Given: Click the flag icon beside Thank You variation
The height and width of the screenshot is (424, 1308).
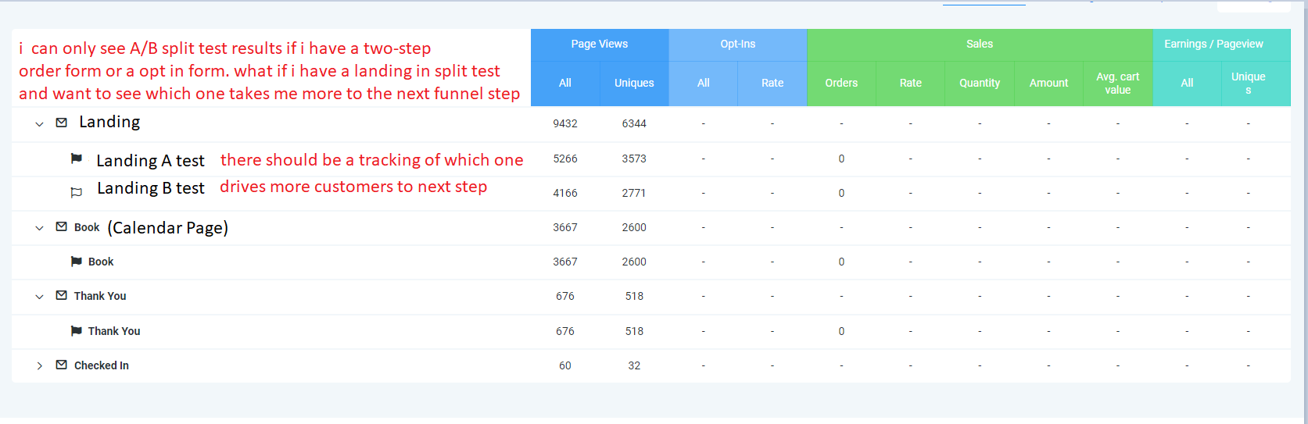Looking at the screenshot, I should pyautogui.click(x=77, y=331).
